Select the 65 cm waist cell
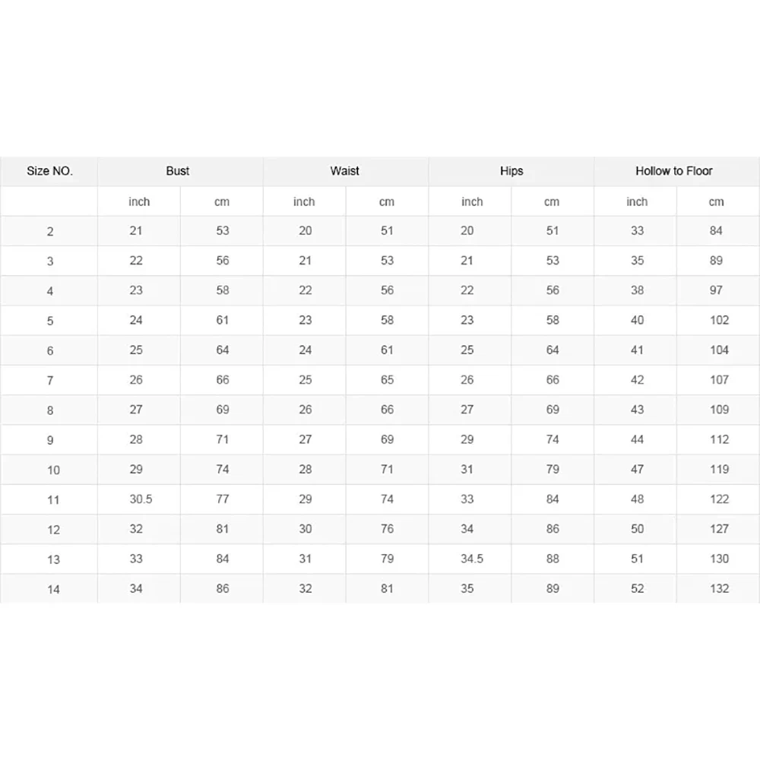Screen dimensions: 760x760 [387, 380]
